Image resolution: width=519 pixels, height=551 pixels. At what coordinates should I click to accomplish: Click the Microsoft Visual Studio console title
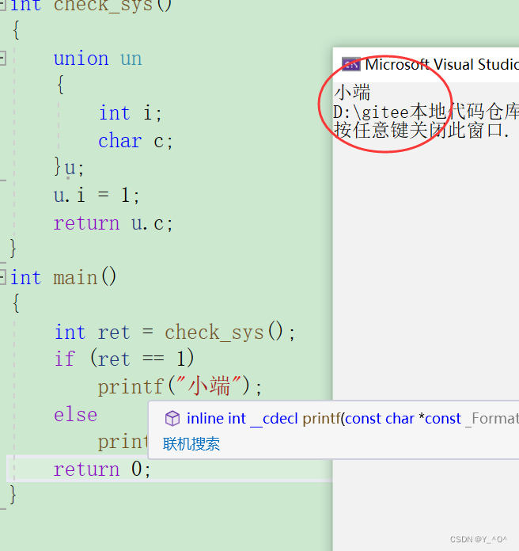(x=441, y=65)
